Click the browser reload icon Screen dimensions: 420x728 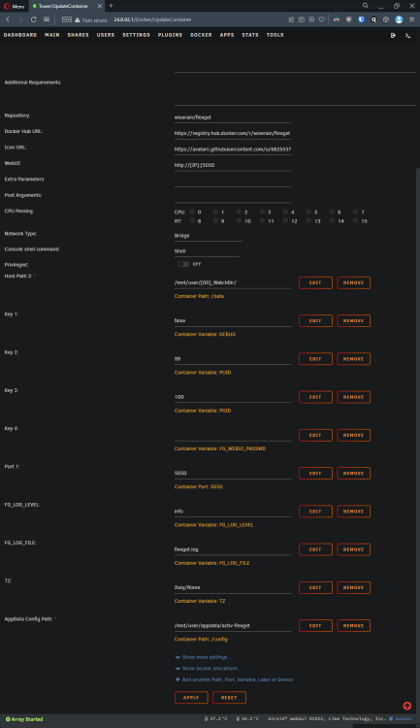coord(33,19)
